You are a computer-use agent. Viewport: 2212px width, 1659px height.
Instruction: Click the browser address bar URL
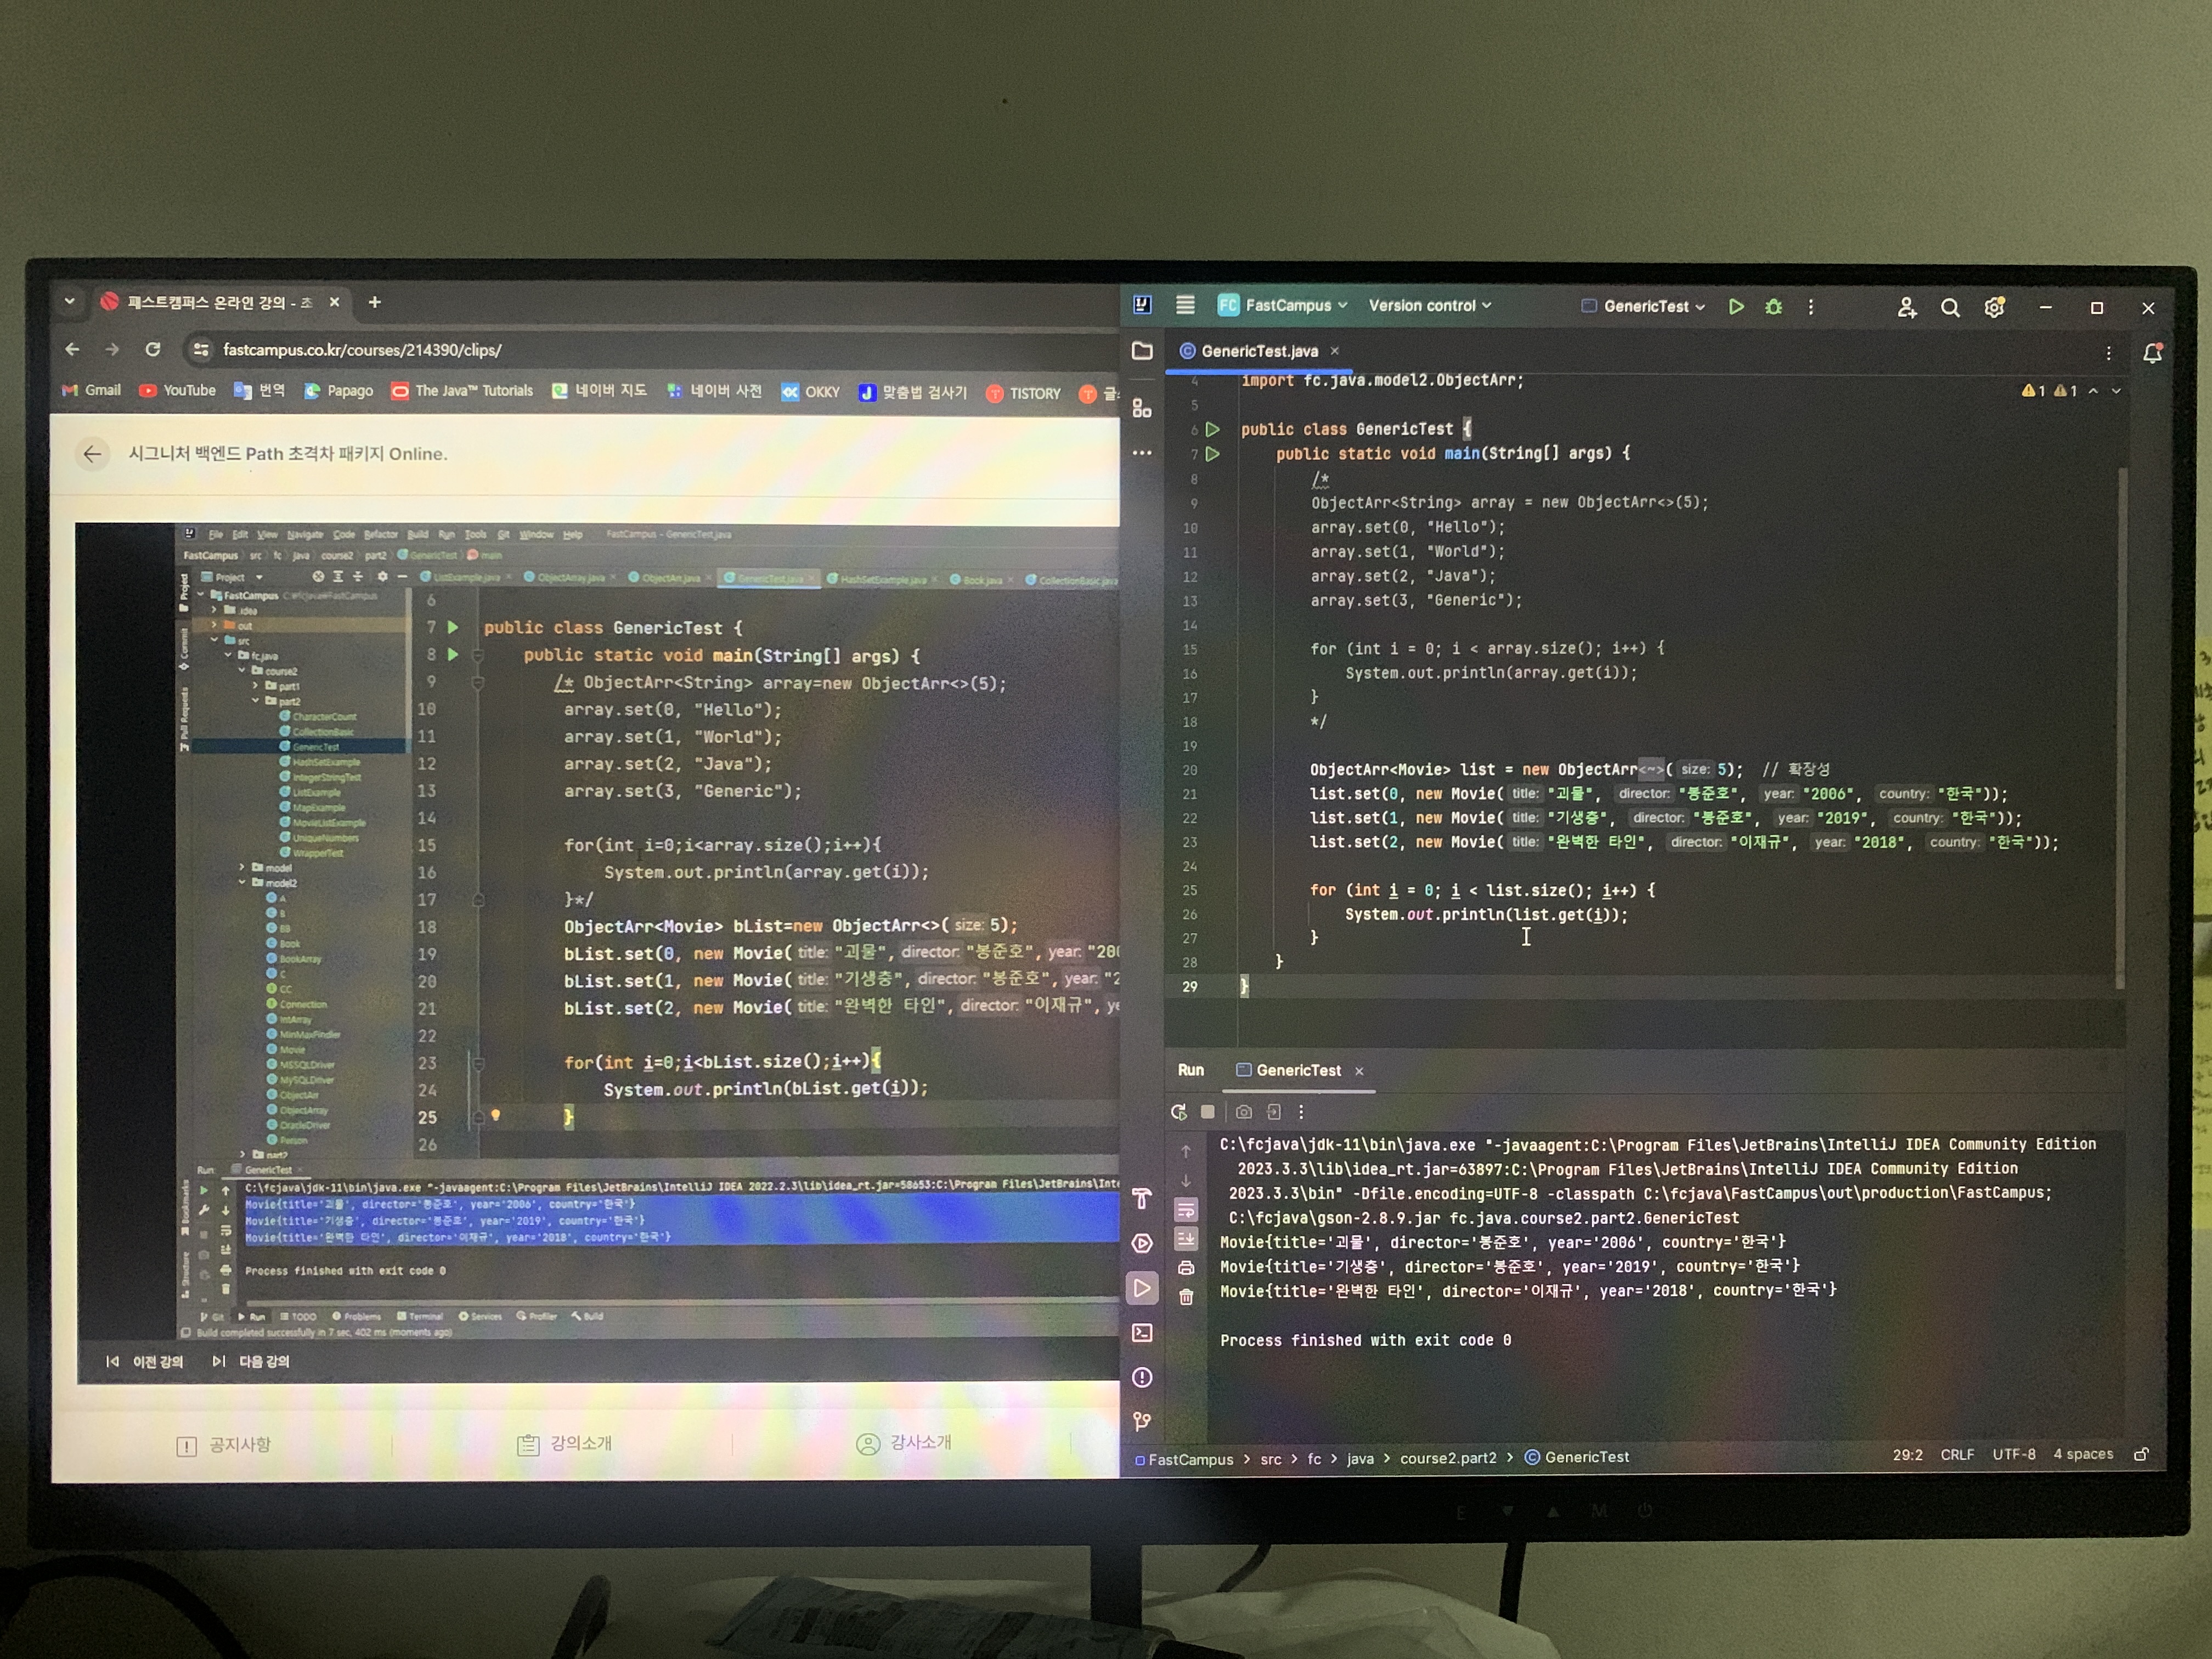362,350
